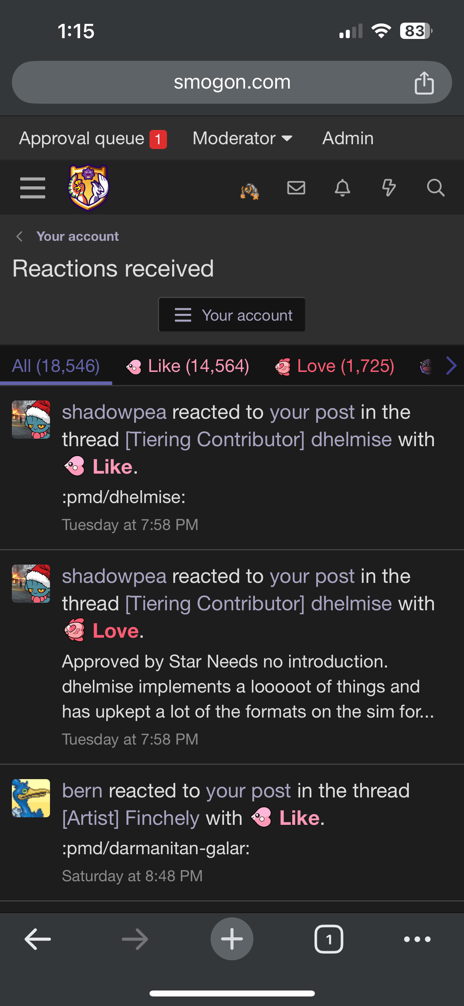Open the Approval queue link
464x1006 pixels.
tap(93, 139)
